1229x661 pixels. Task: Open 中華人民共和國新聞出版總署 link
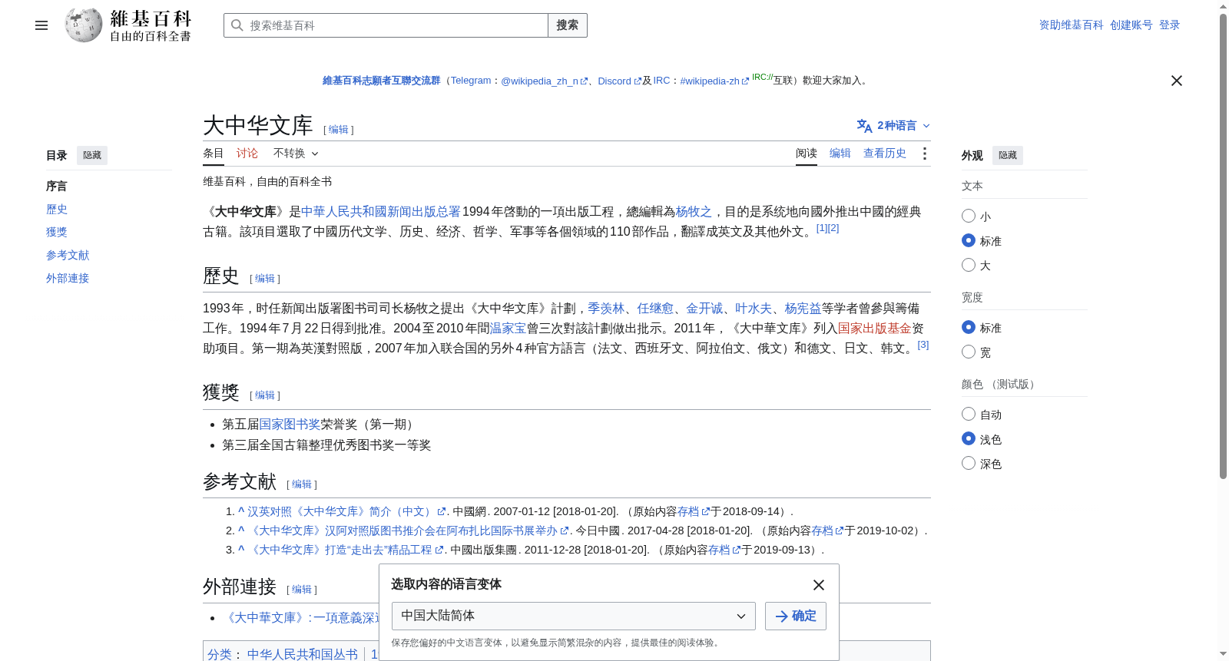pyautogui.click(x=381, y=212)
